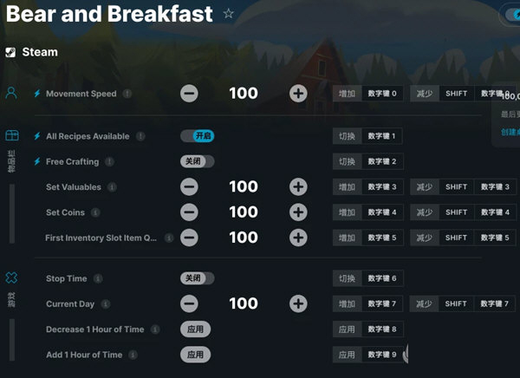The height and width of the screenshot is (378, 520).
Task: Click the info icon next to Set Coins
Action: coord(94,212)
